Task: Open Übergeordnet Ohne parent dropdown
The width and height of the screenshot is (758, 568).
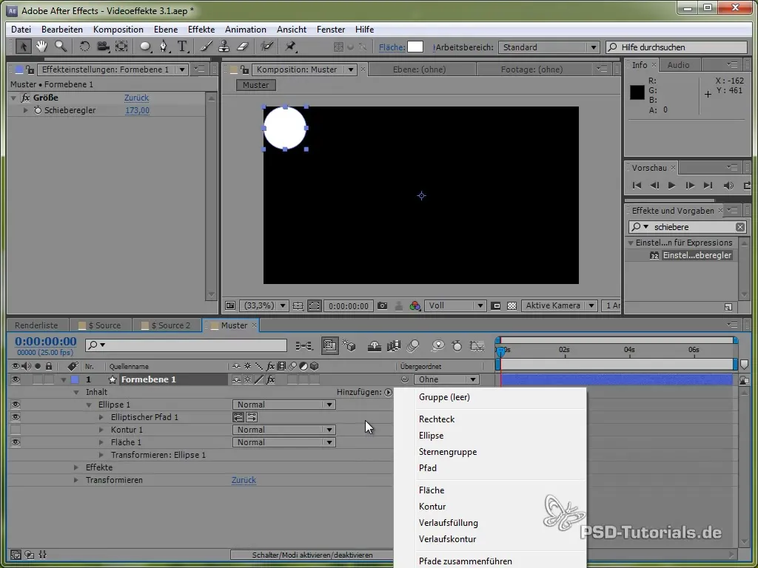Action: [446, 379]
